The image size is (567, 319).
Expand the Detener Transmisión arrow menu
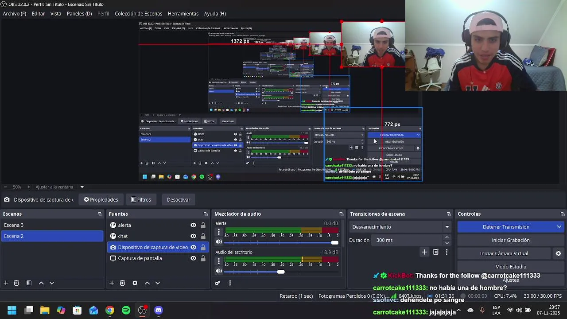[x=559, y=227]
